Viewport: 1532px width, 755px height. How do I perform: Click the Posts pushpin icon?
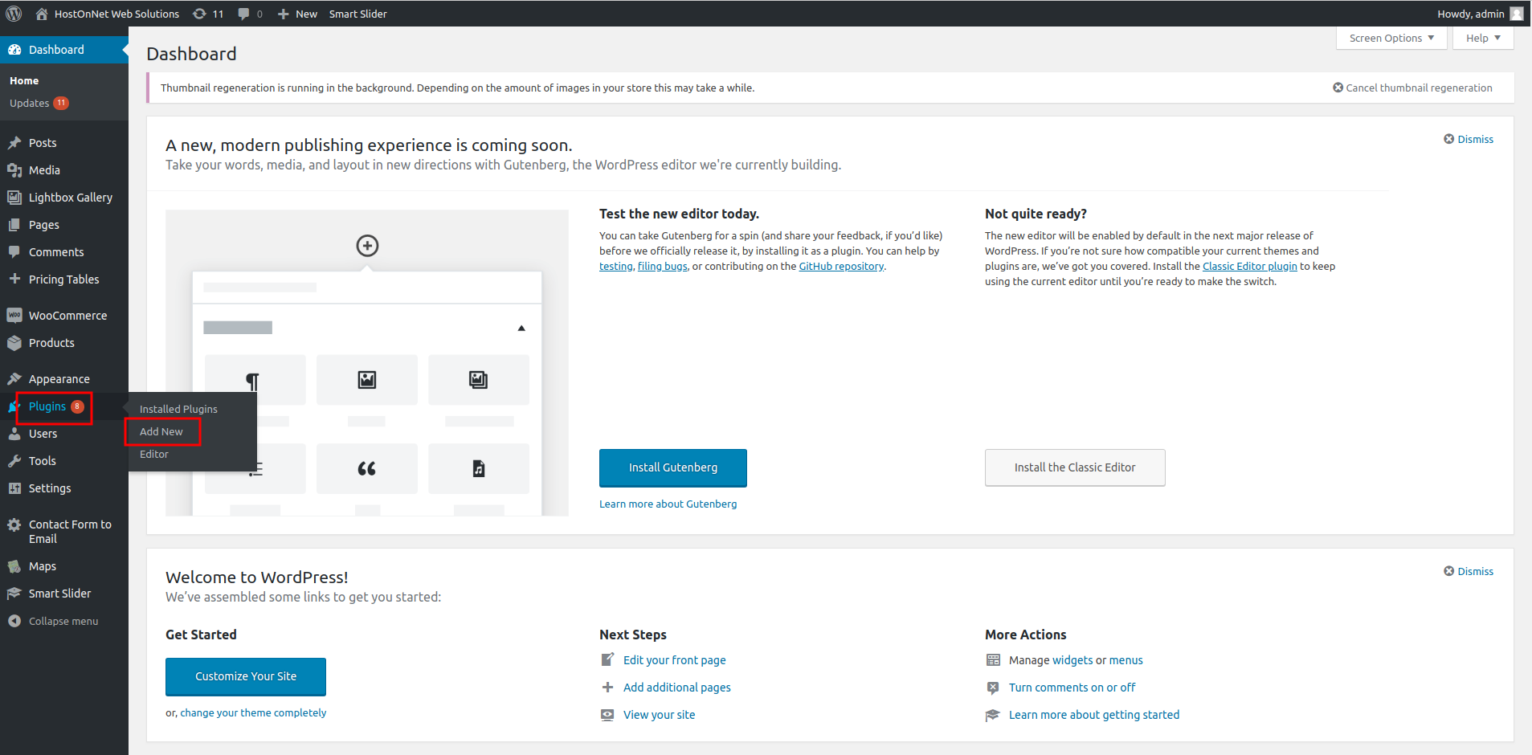pos(14,143)
